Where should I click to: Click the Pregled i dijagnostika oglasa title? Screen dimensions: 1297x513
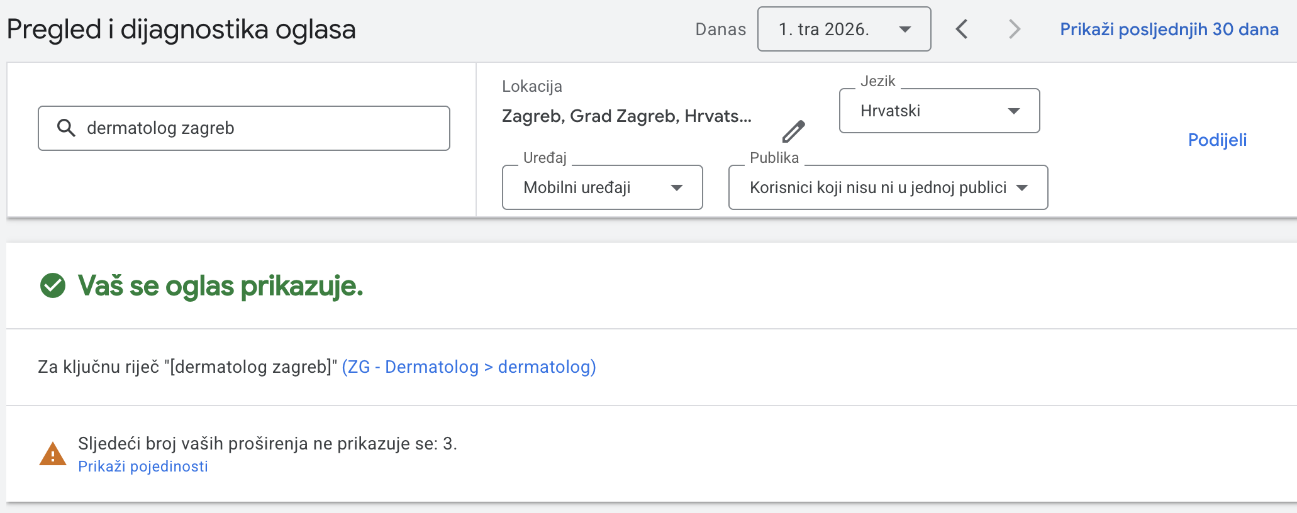pos(181,30)
